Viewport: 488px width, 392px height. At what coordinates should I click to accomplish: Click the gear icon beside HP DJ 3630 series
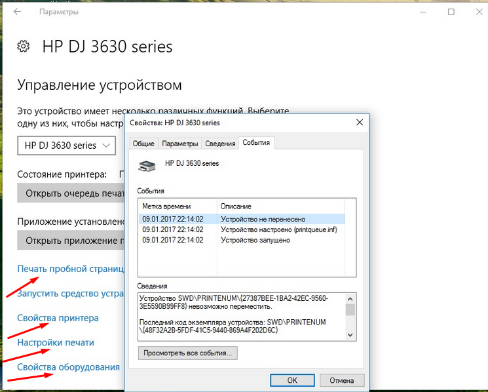tap(24, 47)
